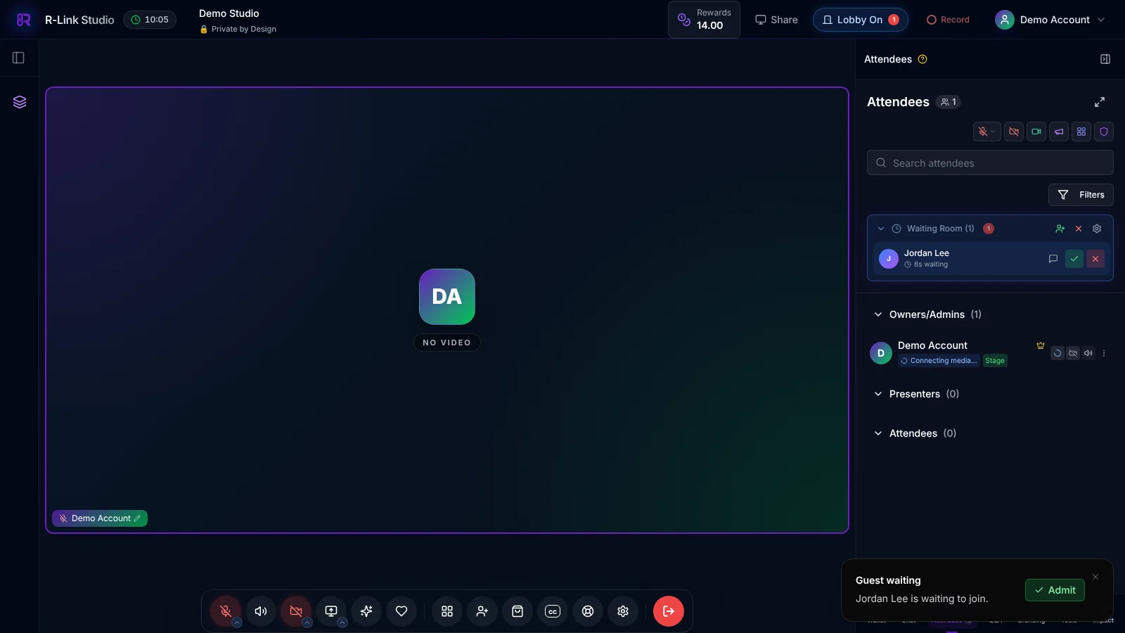
Task: Toggle closed captions (CC)
Action: click(553, 611)
